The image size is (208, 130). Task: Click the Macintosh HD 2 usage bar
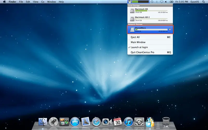coord(151,19)
